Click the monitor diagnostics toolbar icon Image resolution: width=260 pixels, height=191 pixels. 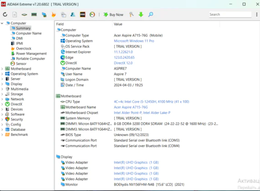44,15
